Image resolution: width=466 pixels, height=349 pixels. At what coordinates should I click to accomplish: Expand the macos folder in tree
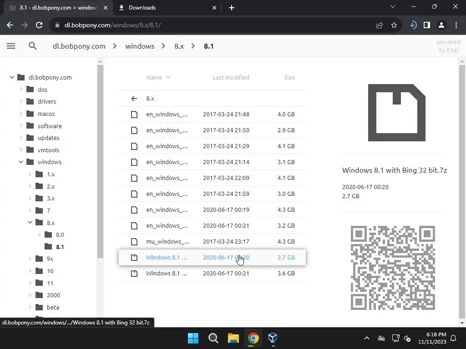point(21,114)
